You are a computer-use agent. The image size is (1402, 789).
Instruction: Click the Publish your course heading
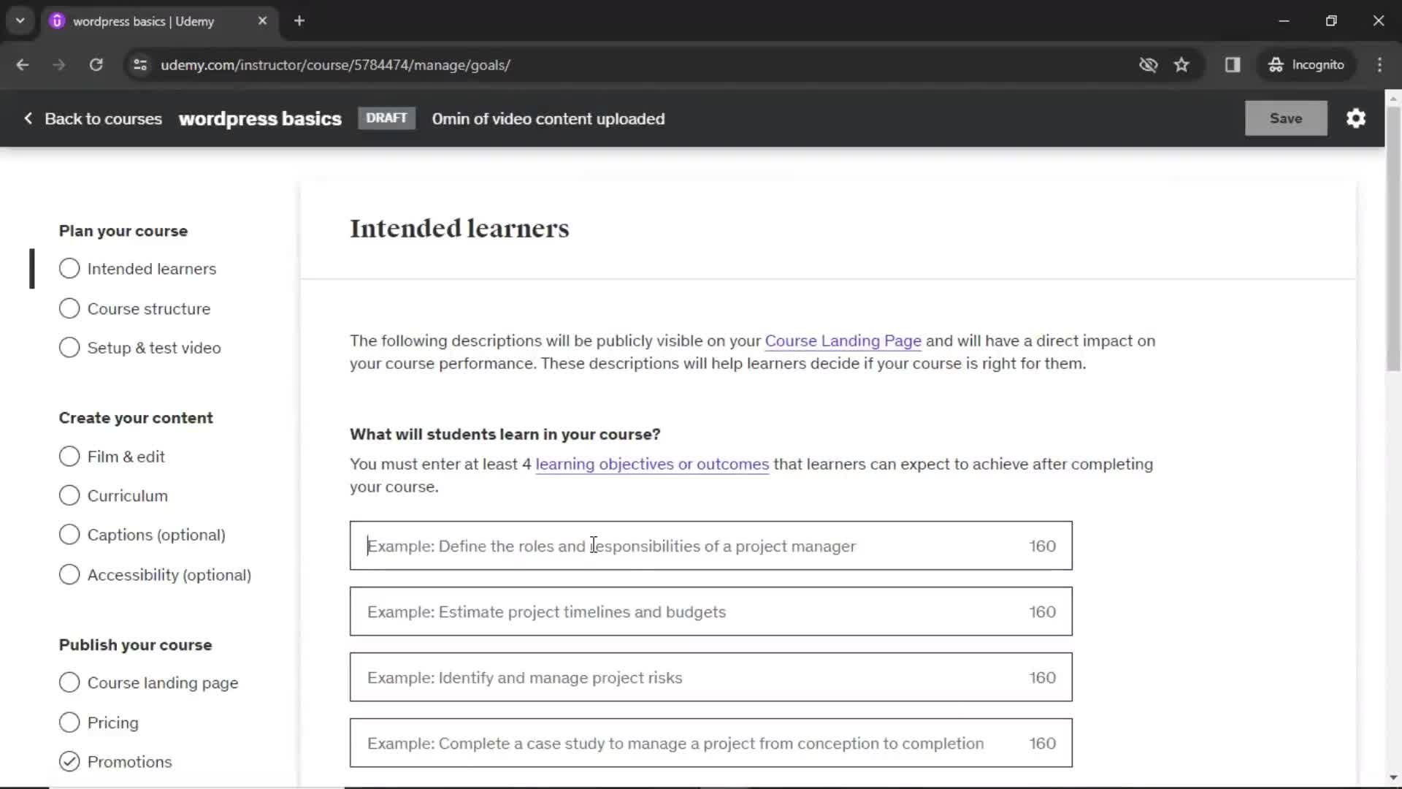point(136,645)
